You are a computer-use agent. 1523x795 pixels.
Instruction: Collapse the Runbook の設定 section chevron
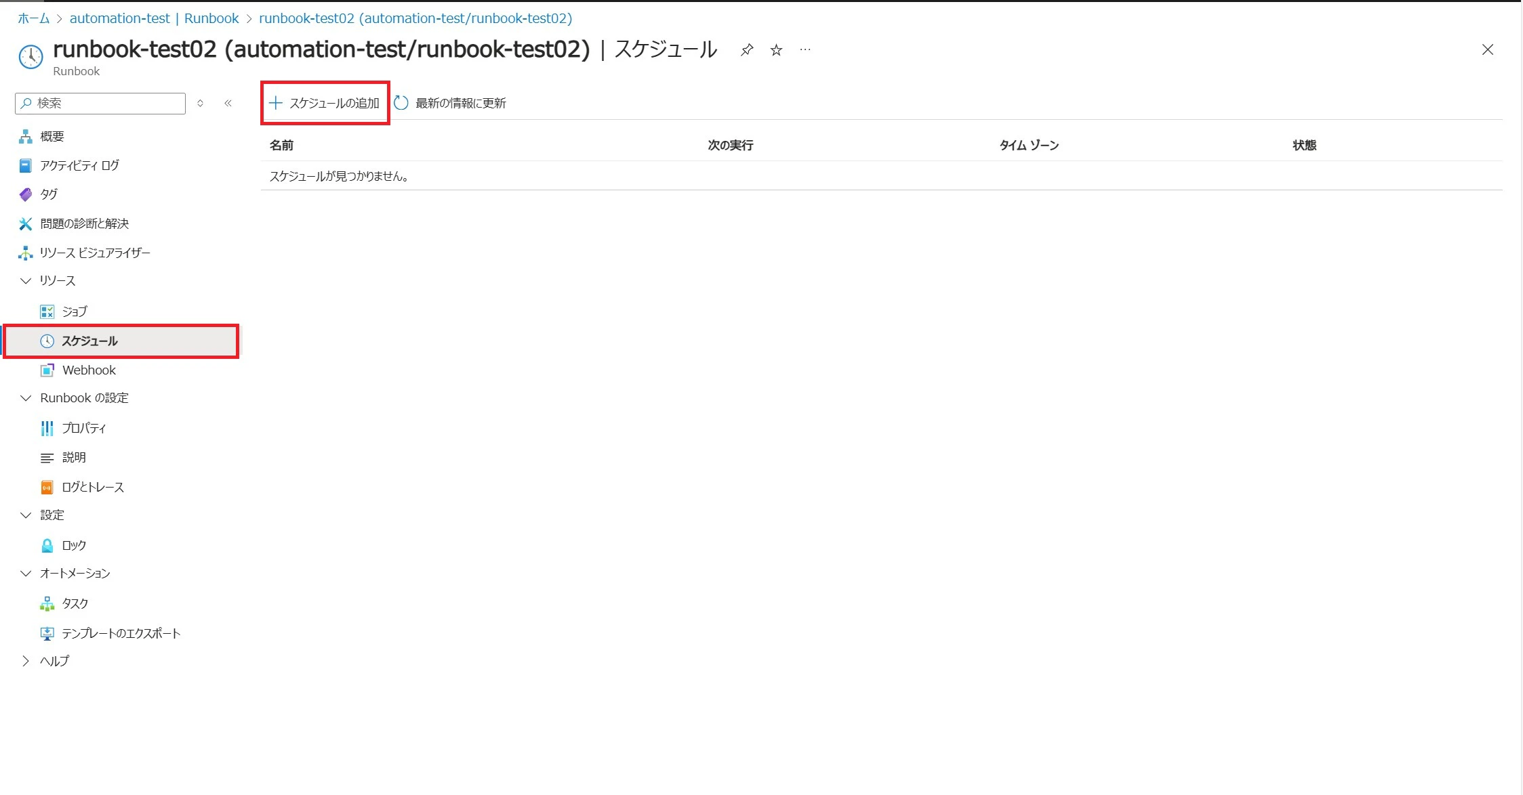26,398
